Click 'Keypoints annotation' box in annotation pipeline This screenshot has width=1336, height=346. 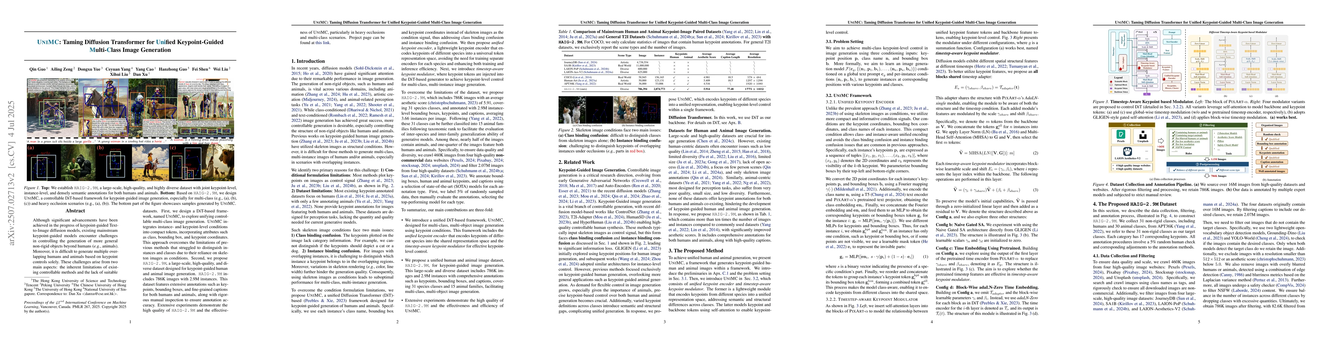coord(1272,153)
